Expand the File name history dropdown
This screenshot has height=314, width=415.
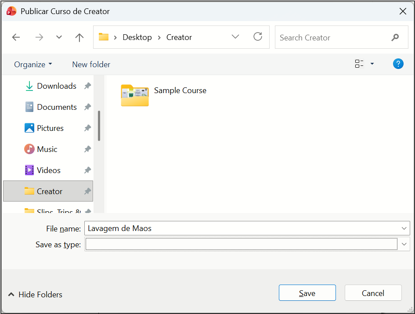[x=404, y=228]
